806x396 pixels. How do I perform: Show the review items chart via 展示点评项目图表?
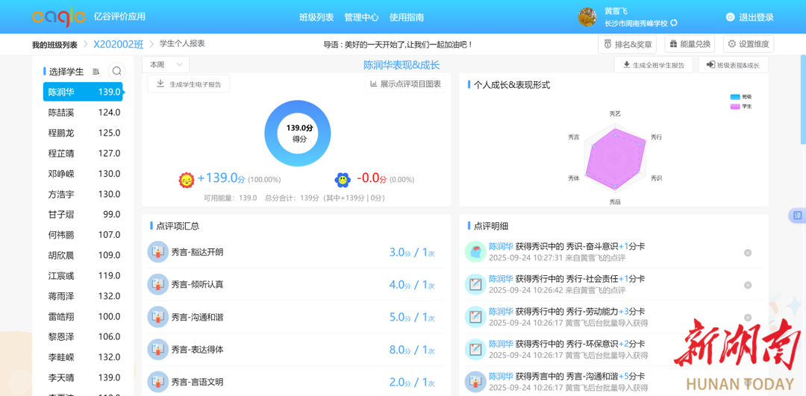(x=405, y=84)
